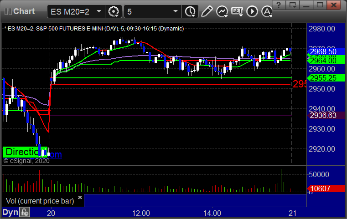This screenshot has height=219, width=347.
Task: Select the purple 2936.63 price marker
Action: pos(326,115)
